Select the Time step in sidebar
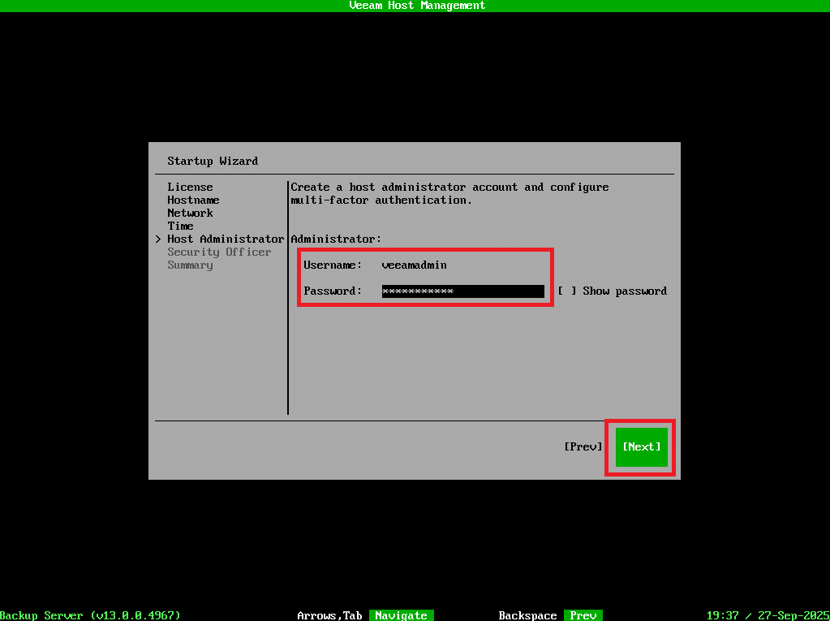The image size is (830, 621). pyautogui.click(x=180, y=226)
